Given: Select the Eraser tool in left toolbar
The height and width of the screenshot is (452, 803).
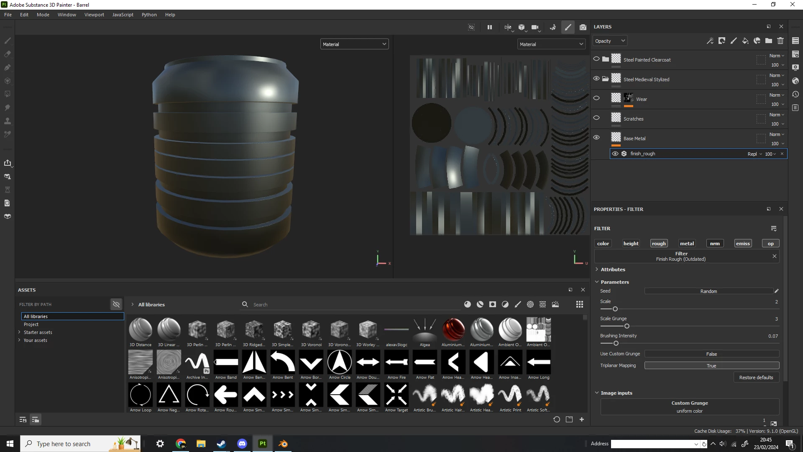Looking at the screenshot, I should click(x=8, y=54).
